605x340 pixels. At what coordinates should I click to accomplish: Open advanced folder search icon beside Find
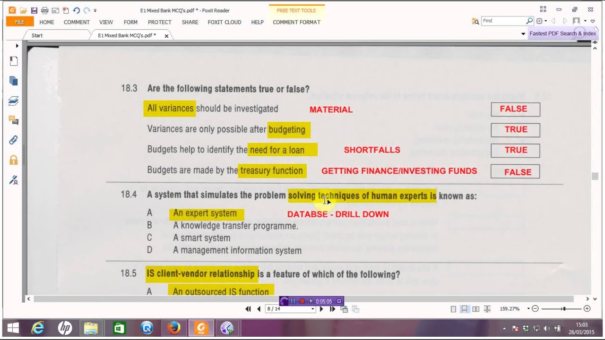pyautogui.click(x=475, y=21)
